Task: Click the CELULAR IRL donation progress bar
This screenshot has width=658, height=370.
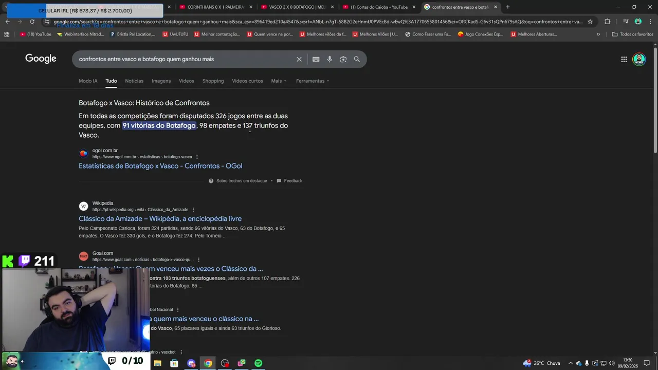Action: pyautogui.click(x=85, y=10)
